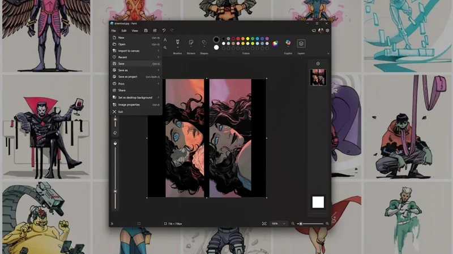
Task: Click the zoom slider handle in status bar
Action: (x=301, y=224)
